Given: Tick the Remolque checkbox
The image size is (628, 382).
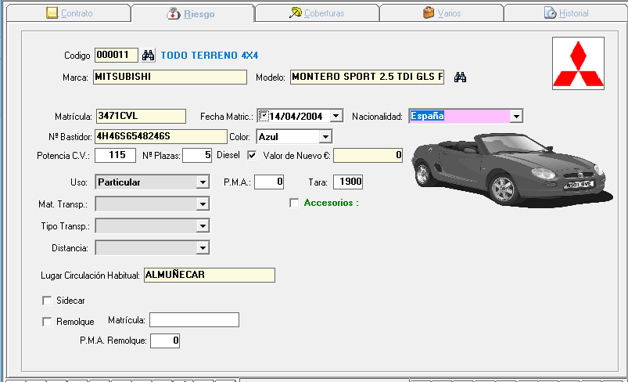Looking at the screenshot, I should click(x=47, y=322).
